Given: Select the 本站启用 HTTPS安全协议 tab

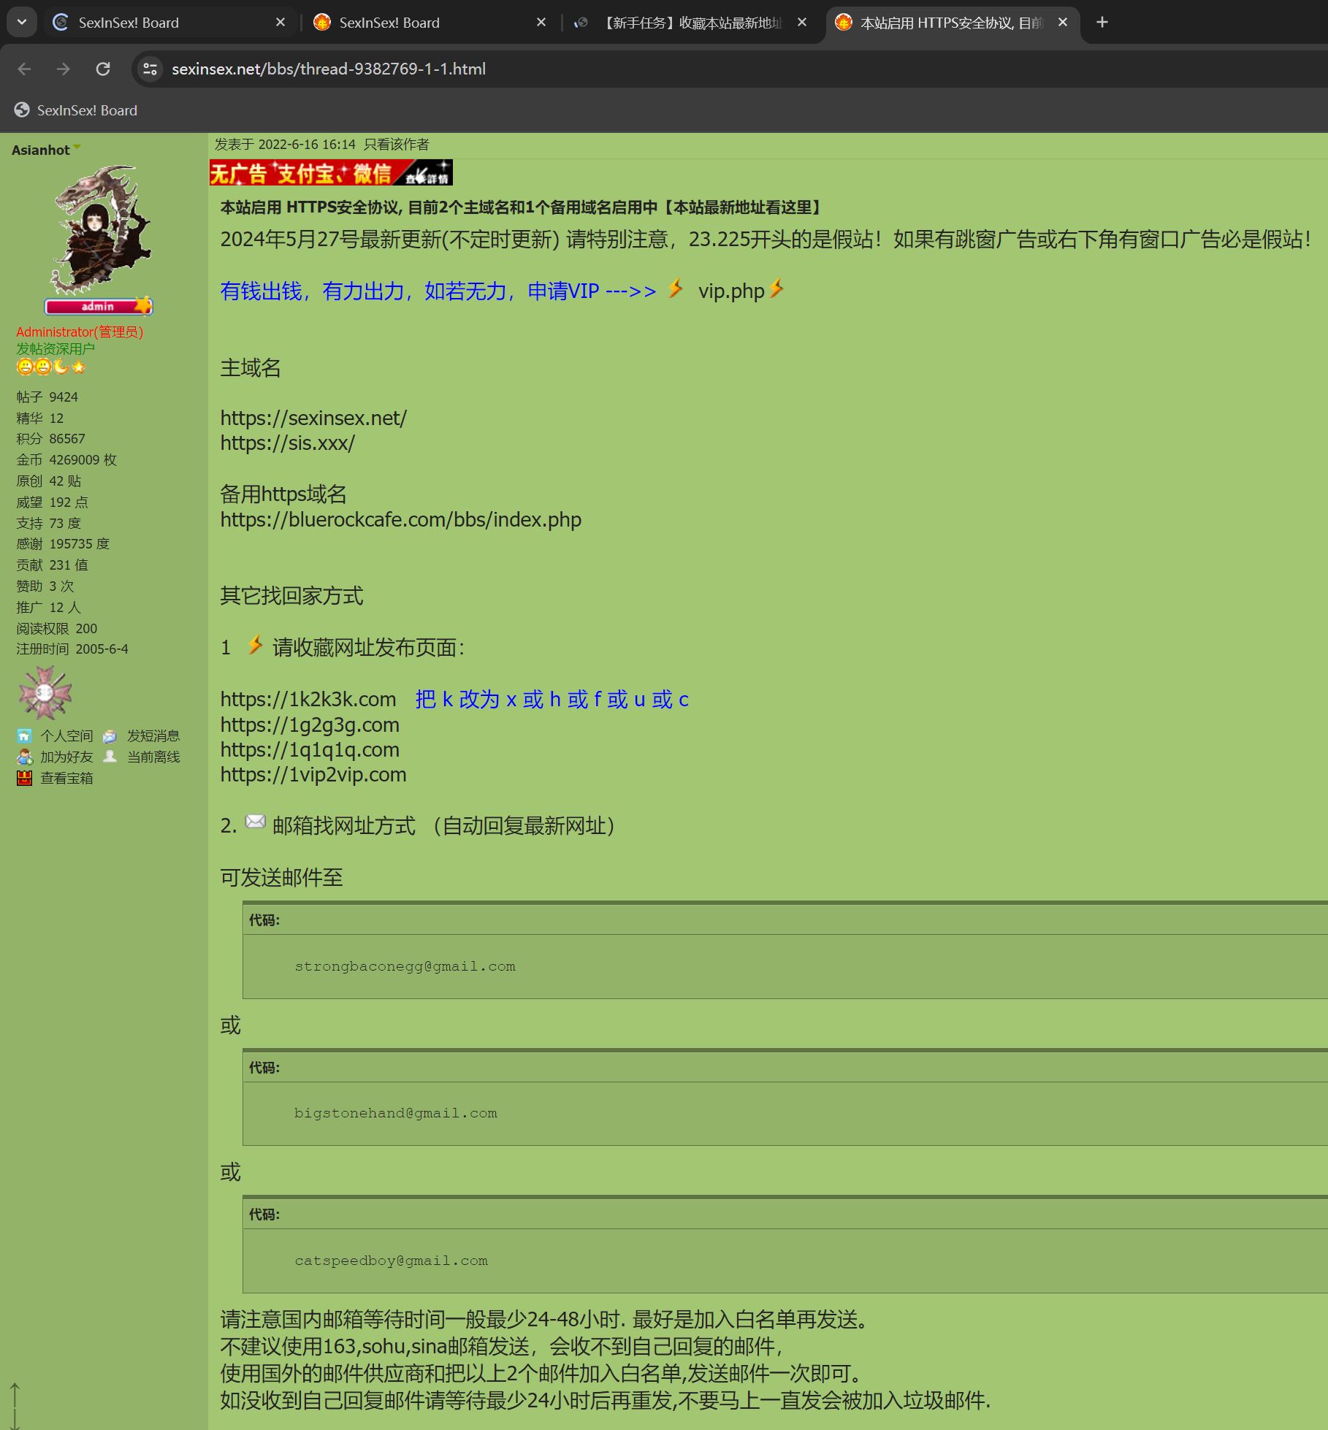Looking at the screenshot, I should click(x=952, y=23).
